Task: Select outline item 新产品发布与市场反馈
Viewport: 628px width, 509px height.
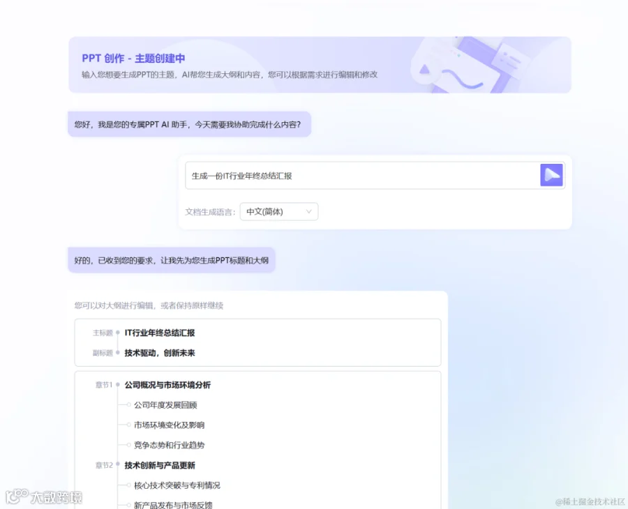Action: click(x=173, y=505)
